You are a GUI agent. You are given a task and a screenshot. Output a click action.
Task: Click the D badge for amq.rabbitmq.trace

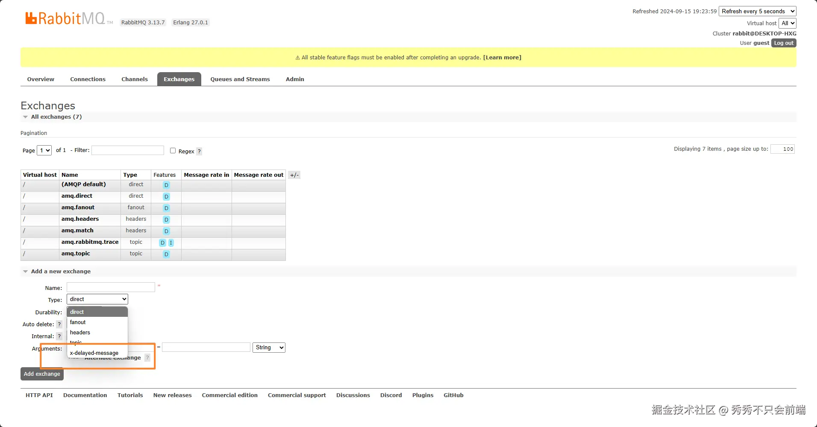pos(162,243)
